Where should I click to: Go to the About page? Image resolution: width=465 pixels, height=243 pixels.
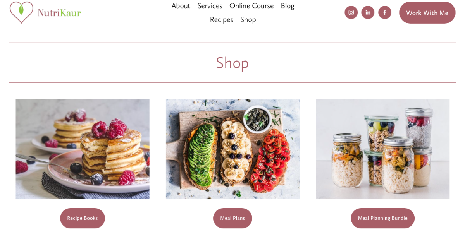(x=181, y=6)
